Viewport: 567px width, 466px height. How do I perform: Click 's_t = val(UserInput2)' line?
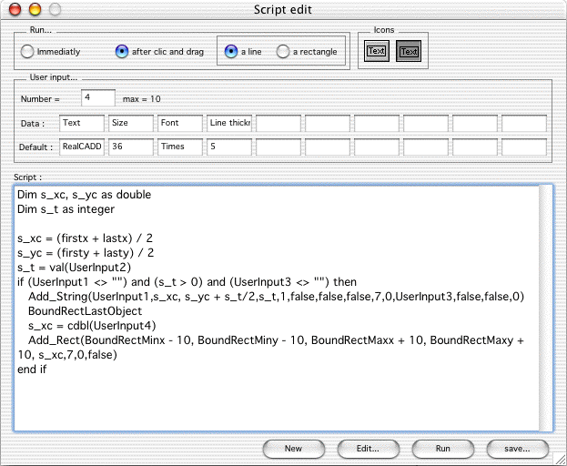click(x=74, y=268)
